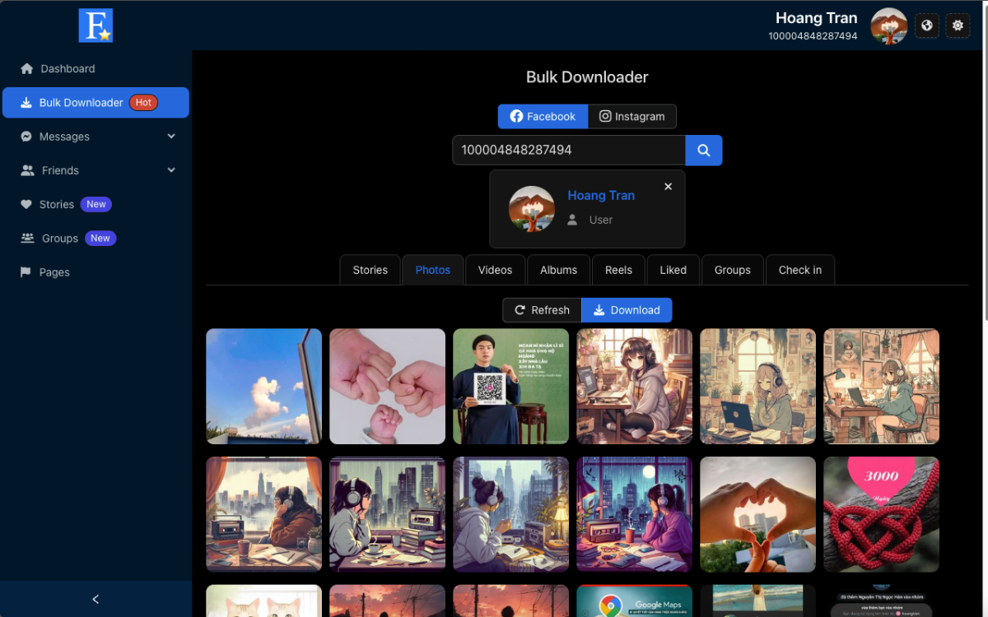Select the girl with headphones rainy city photo
Screen dimensions: 988x617
pyautogui.click(x=387, y=514)
